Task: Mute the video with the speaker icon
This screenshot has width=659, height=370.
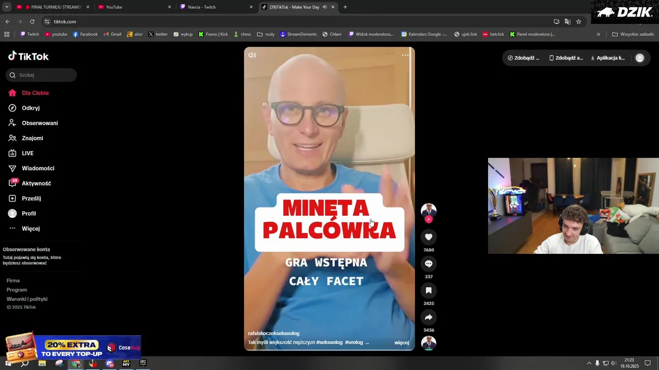Action: [x=252, y=55]
